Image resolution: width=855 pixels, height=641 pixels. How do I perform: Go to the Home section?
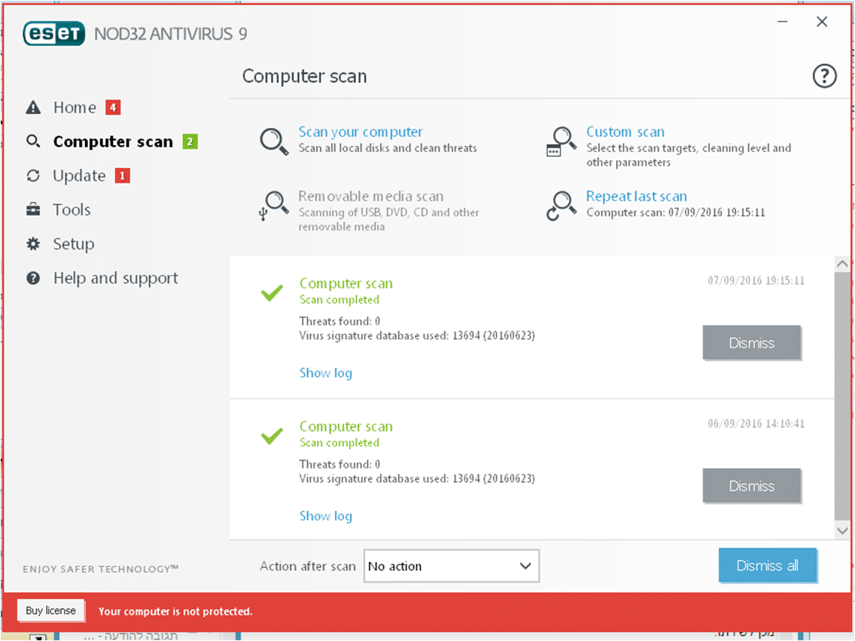point(74,107)
